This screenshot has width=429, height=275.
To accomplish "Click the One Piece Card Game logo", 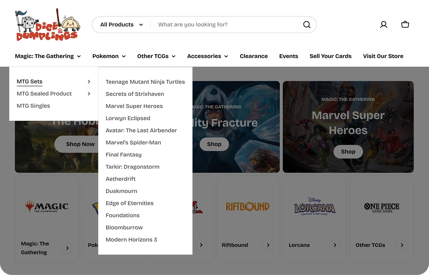I will (x=382, y=207).
